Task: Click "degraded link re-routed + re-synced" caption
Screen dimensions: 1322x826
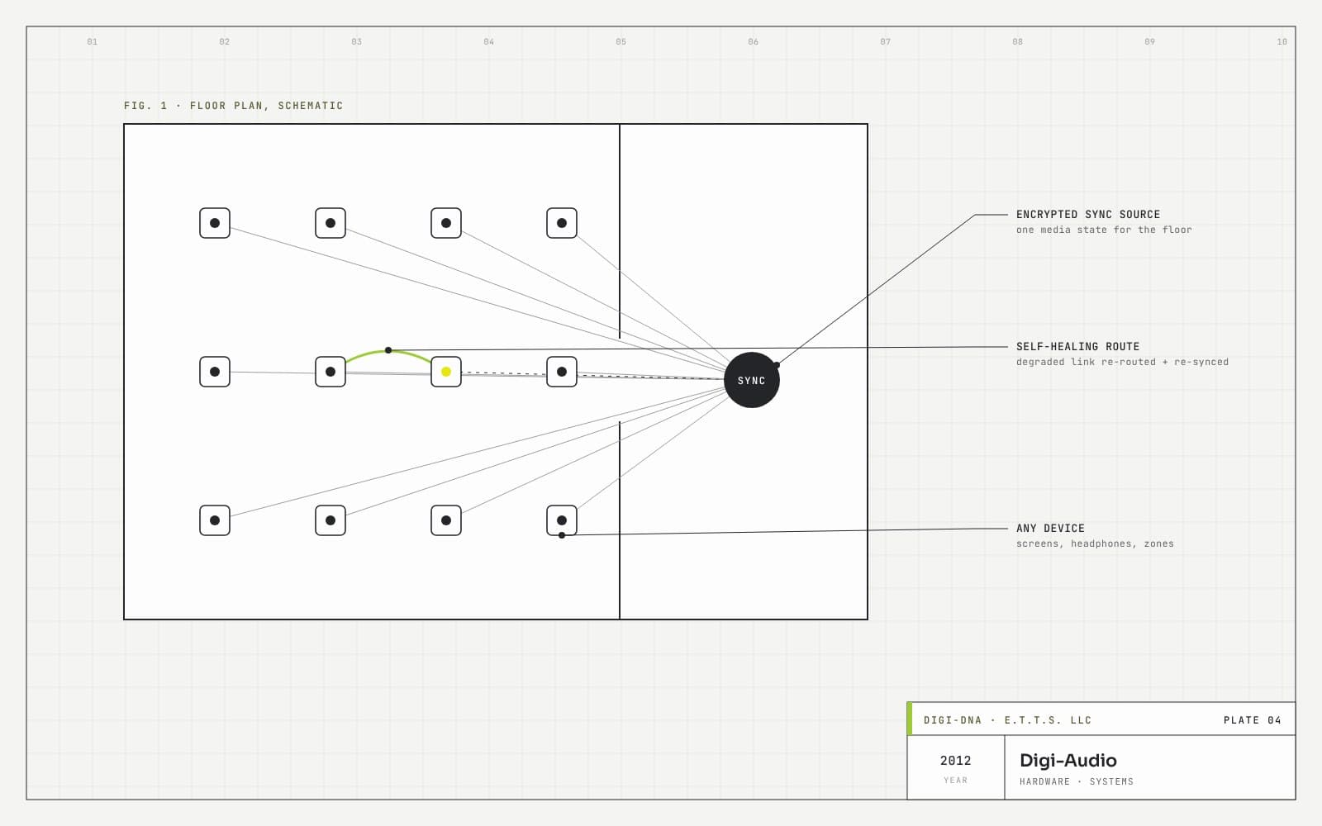Action: point(1122,362)
